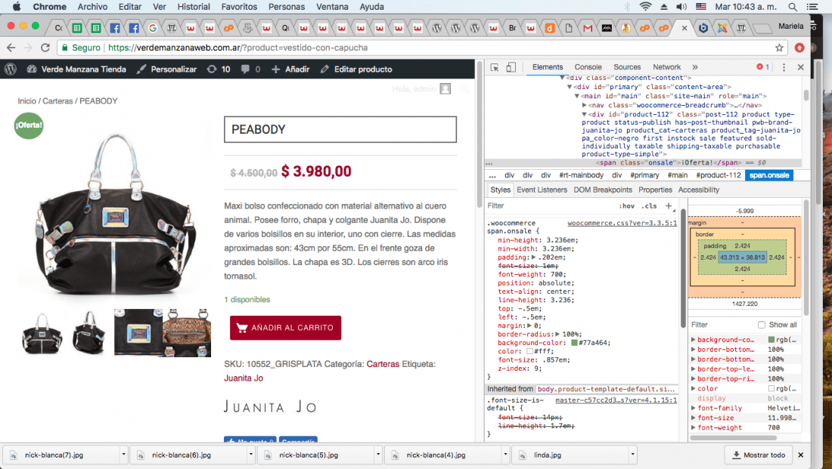
Task: Show more DevTools tabs with the chevron
Action: tap(695, 67)
